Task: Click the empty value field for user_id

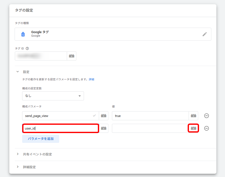Action: pos(150,128)
